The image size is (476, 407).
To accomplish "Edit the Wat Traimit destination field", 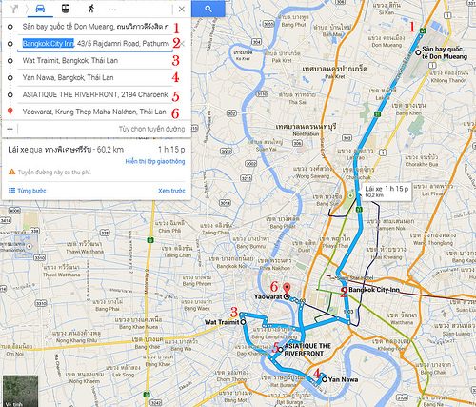I will [94, 61].
